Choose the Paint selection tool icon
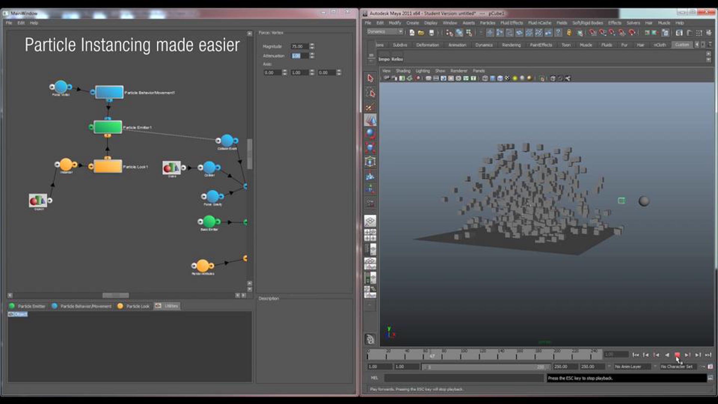Screen dimensions: 718x404 click(x=370, y=107)
